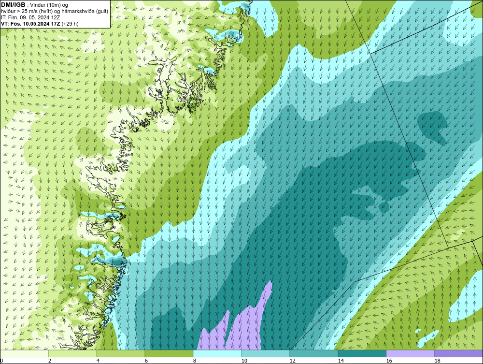This screenshot has height=364, width=483.
Task: Click the initial time 'IT: Fim. 09. 05. 2024 12Z' line
Action: pos(30,17)
